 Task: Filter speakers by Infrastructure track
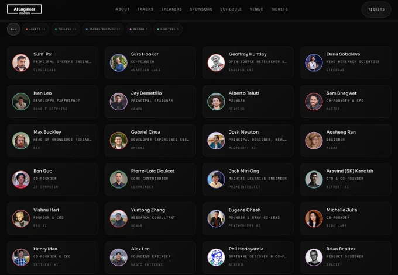click(x=103, y=29)
